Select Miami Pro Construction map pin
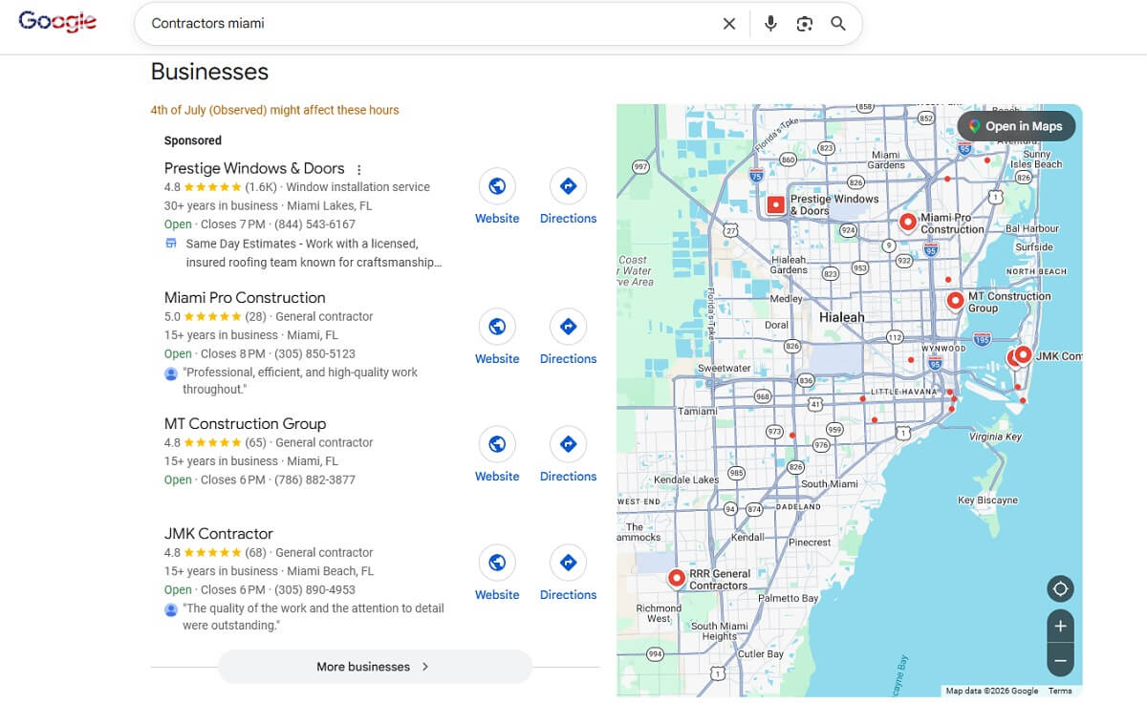The image size is (1147, 703). click(x=908, y=223)
